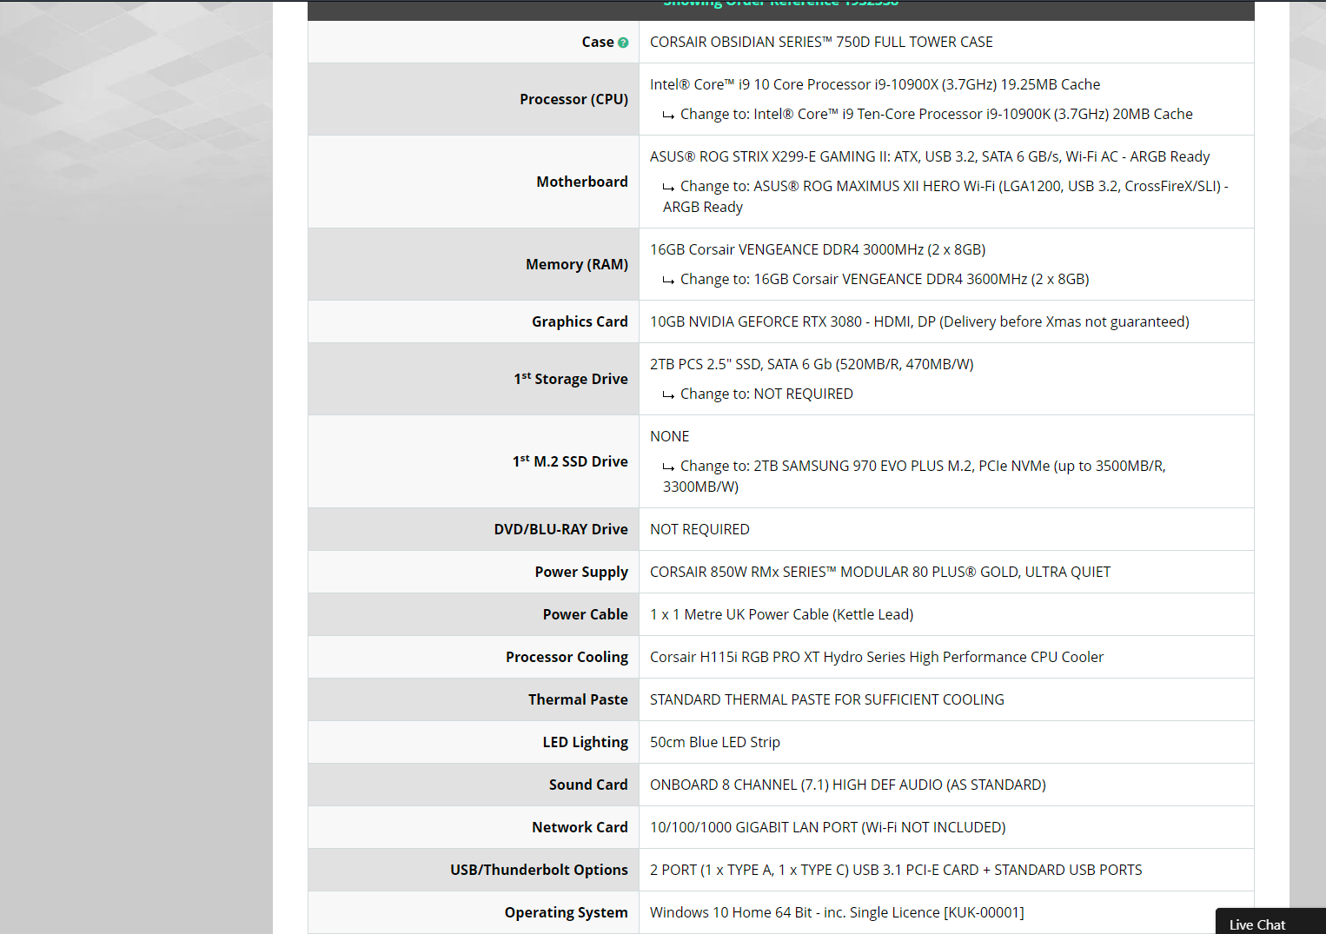Click the Memory (RAM) label
Image resolution: width=1326 pixels, height=934 pixels.
point(577,264)
